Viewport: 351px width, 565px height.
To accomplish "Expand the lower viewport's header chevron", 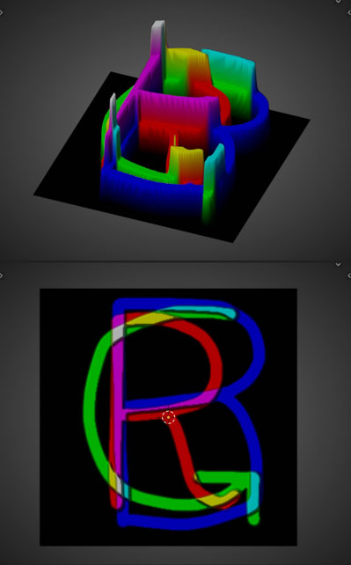I will [x=338, y=265].
